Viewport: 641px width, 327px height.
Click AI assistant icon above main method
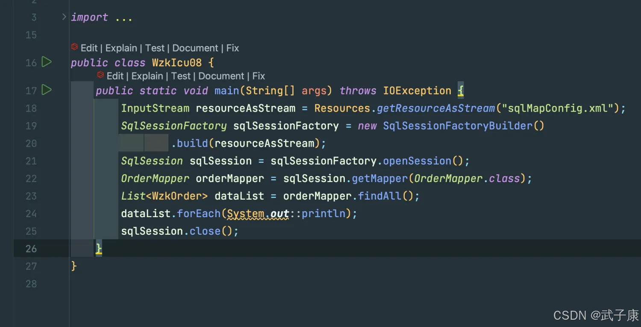pyautogui.click(x=100, y=75)
